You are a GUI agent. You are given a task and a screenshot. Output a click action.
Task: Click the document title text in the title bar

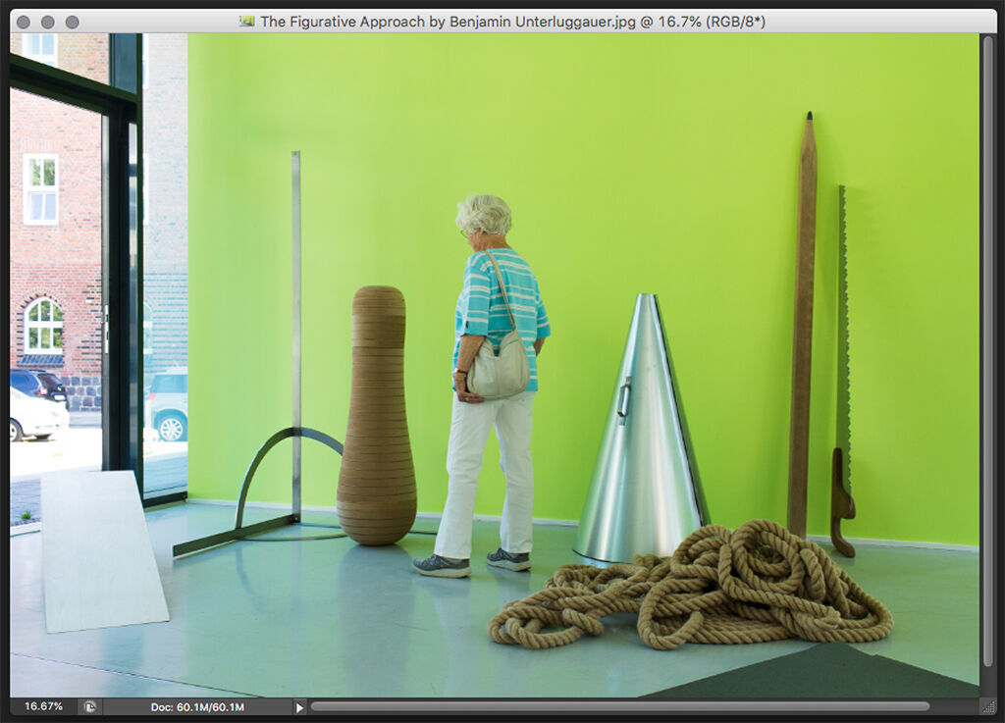click(x=512, y=22)
